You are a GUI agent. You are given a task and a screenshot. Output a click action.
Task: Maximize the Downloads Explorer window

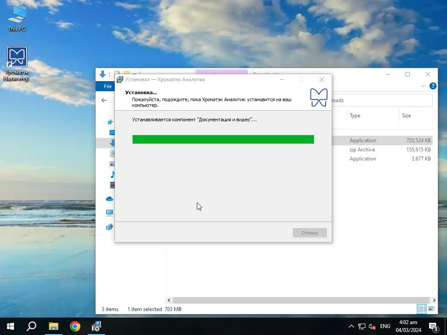click(408, 74)
